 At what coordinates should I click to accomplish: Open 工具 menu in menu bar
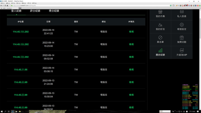point(29,3)
